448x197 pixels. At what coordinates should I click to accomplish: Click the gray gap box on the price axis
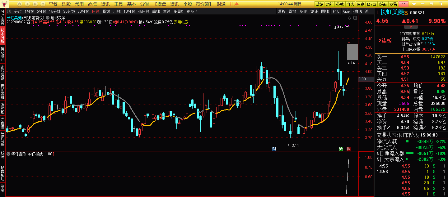352,51
